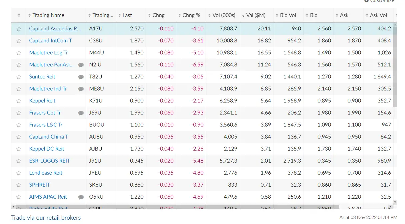View CapLand China T details
The height and width of the screenshot is (224, 405).
tap(49, 137)
